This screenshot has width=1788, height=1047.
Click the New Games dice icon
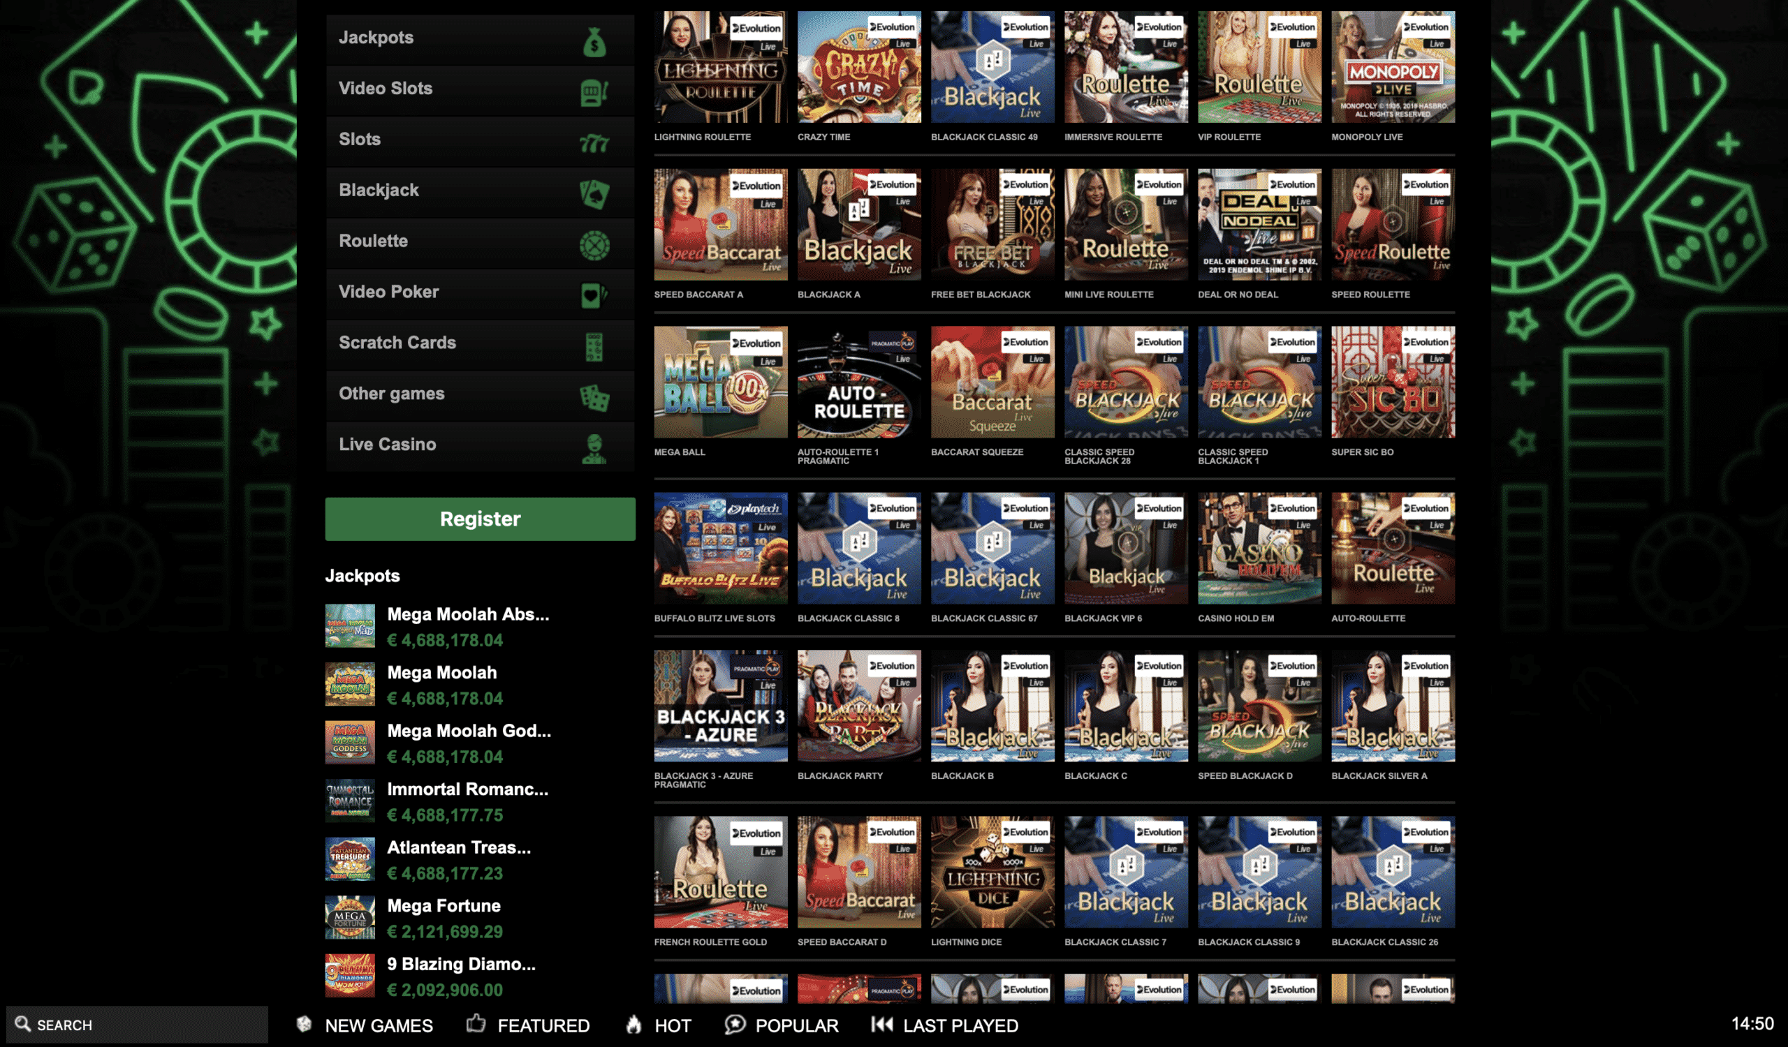point(305,1023)
